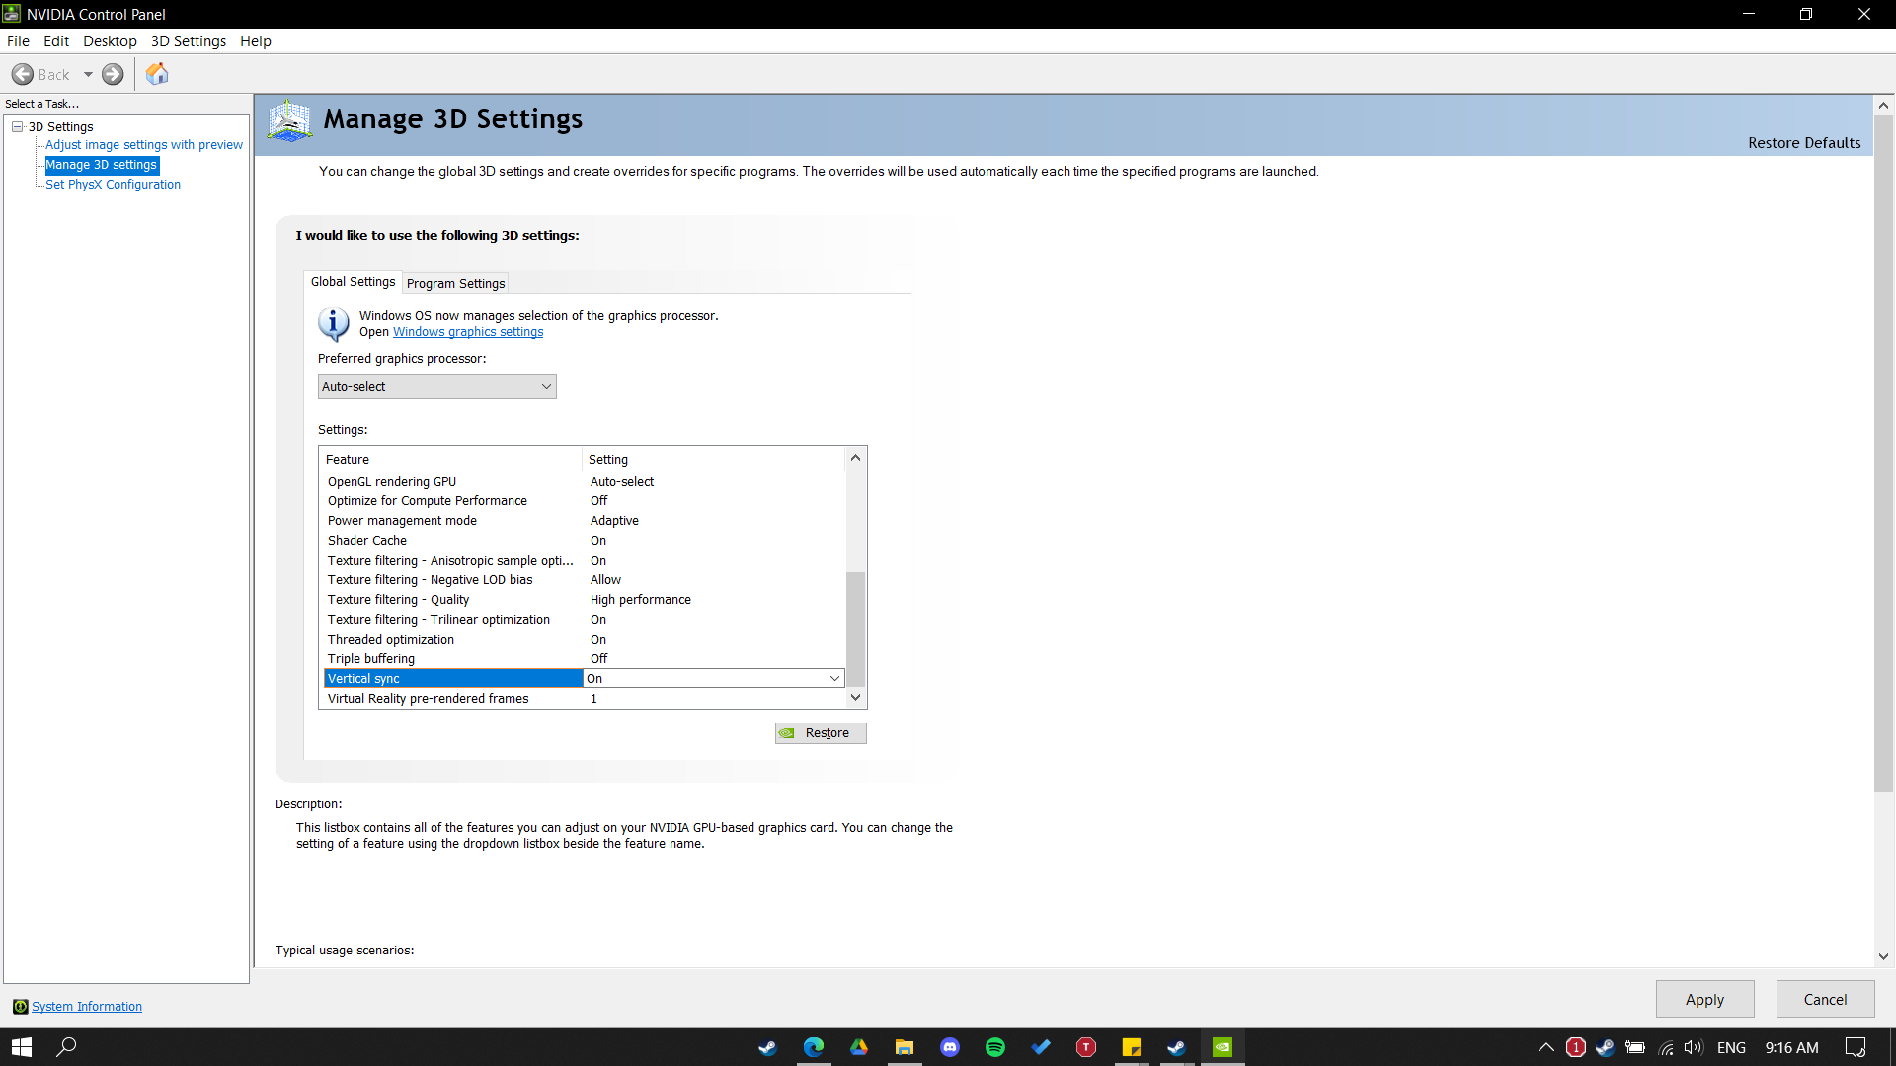Viewport: 1896px width, 1066px height.
Task: Click the NVIDIA icon beside System Information
Action: point(20,1006)
